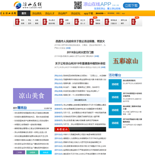Open headline 关于公布凉山州2019年普通高中调剂补录
This screenshot has height=155, width=155.
[80, 63]
